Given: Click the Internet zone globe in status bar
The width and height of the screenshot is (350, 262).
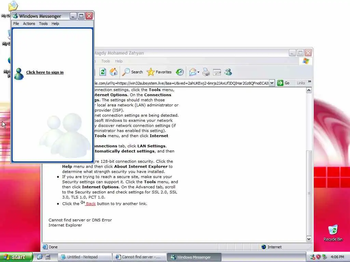Looking at the screenshot, I should point(264,247).
